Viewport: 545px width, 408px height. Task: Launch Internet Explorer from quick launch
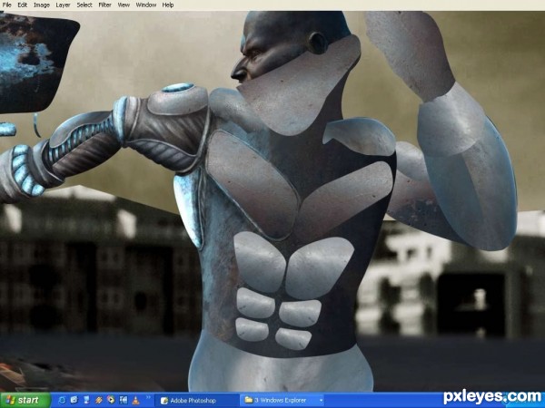62,401
